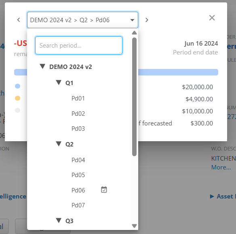The width and height of the screenshot is (236, 234).
Task: Click dropdown list scroll down arrow
Action: tap(134, 226)
